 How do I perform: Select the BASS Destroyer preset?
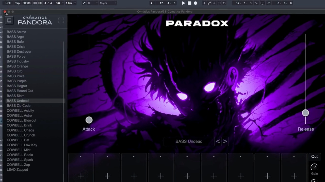pyautogui.click(x=19, y=52)
